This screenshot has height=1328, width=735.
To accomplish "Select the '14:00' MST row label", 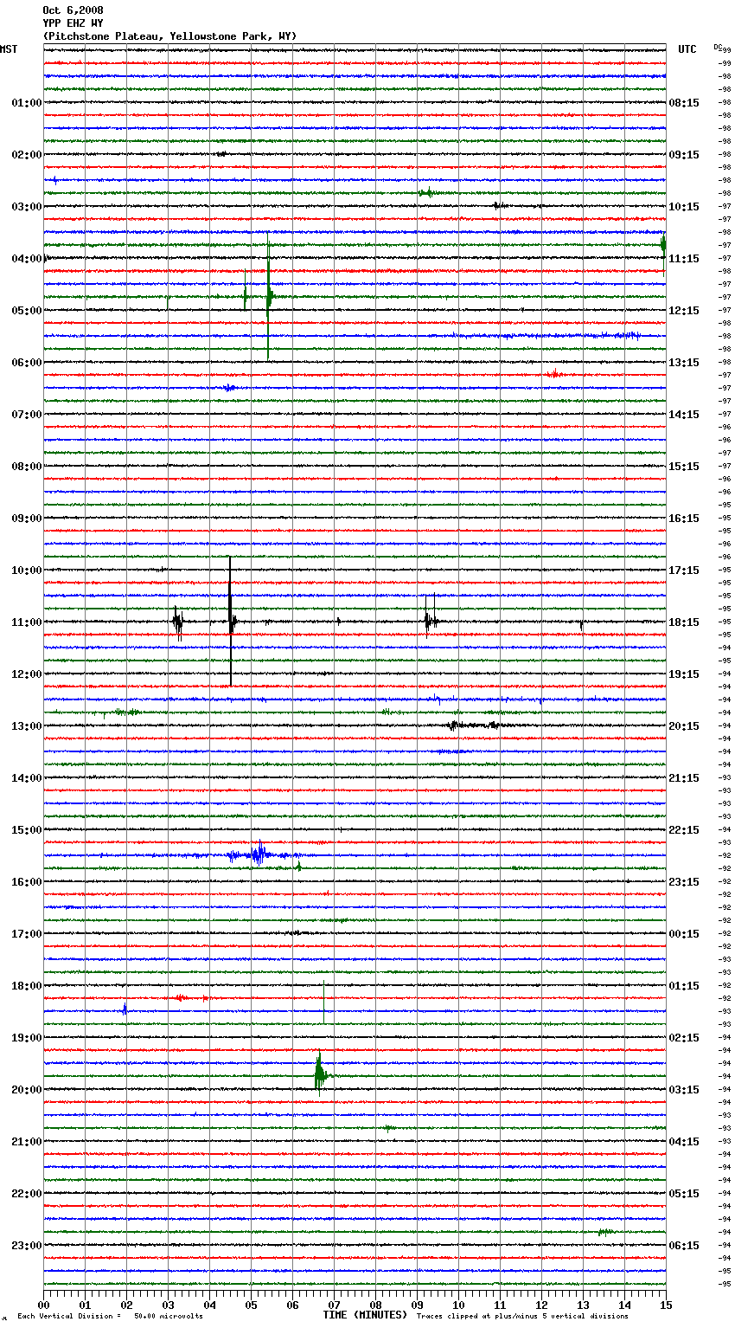I will coord(26,778).
